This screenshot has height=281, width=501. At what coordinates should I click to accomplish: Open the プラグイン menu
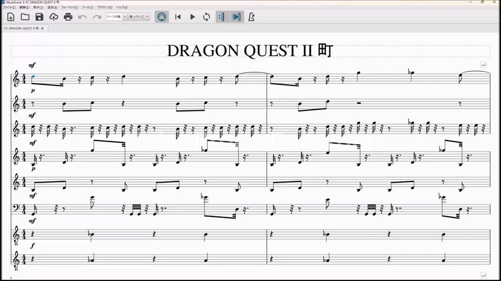(x=104, y=7)
